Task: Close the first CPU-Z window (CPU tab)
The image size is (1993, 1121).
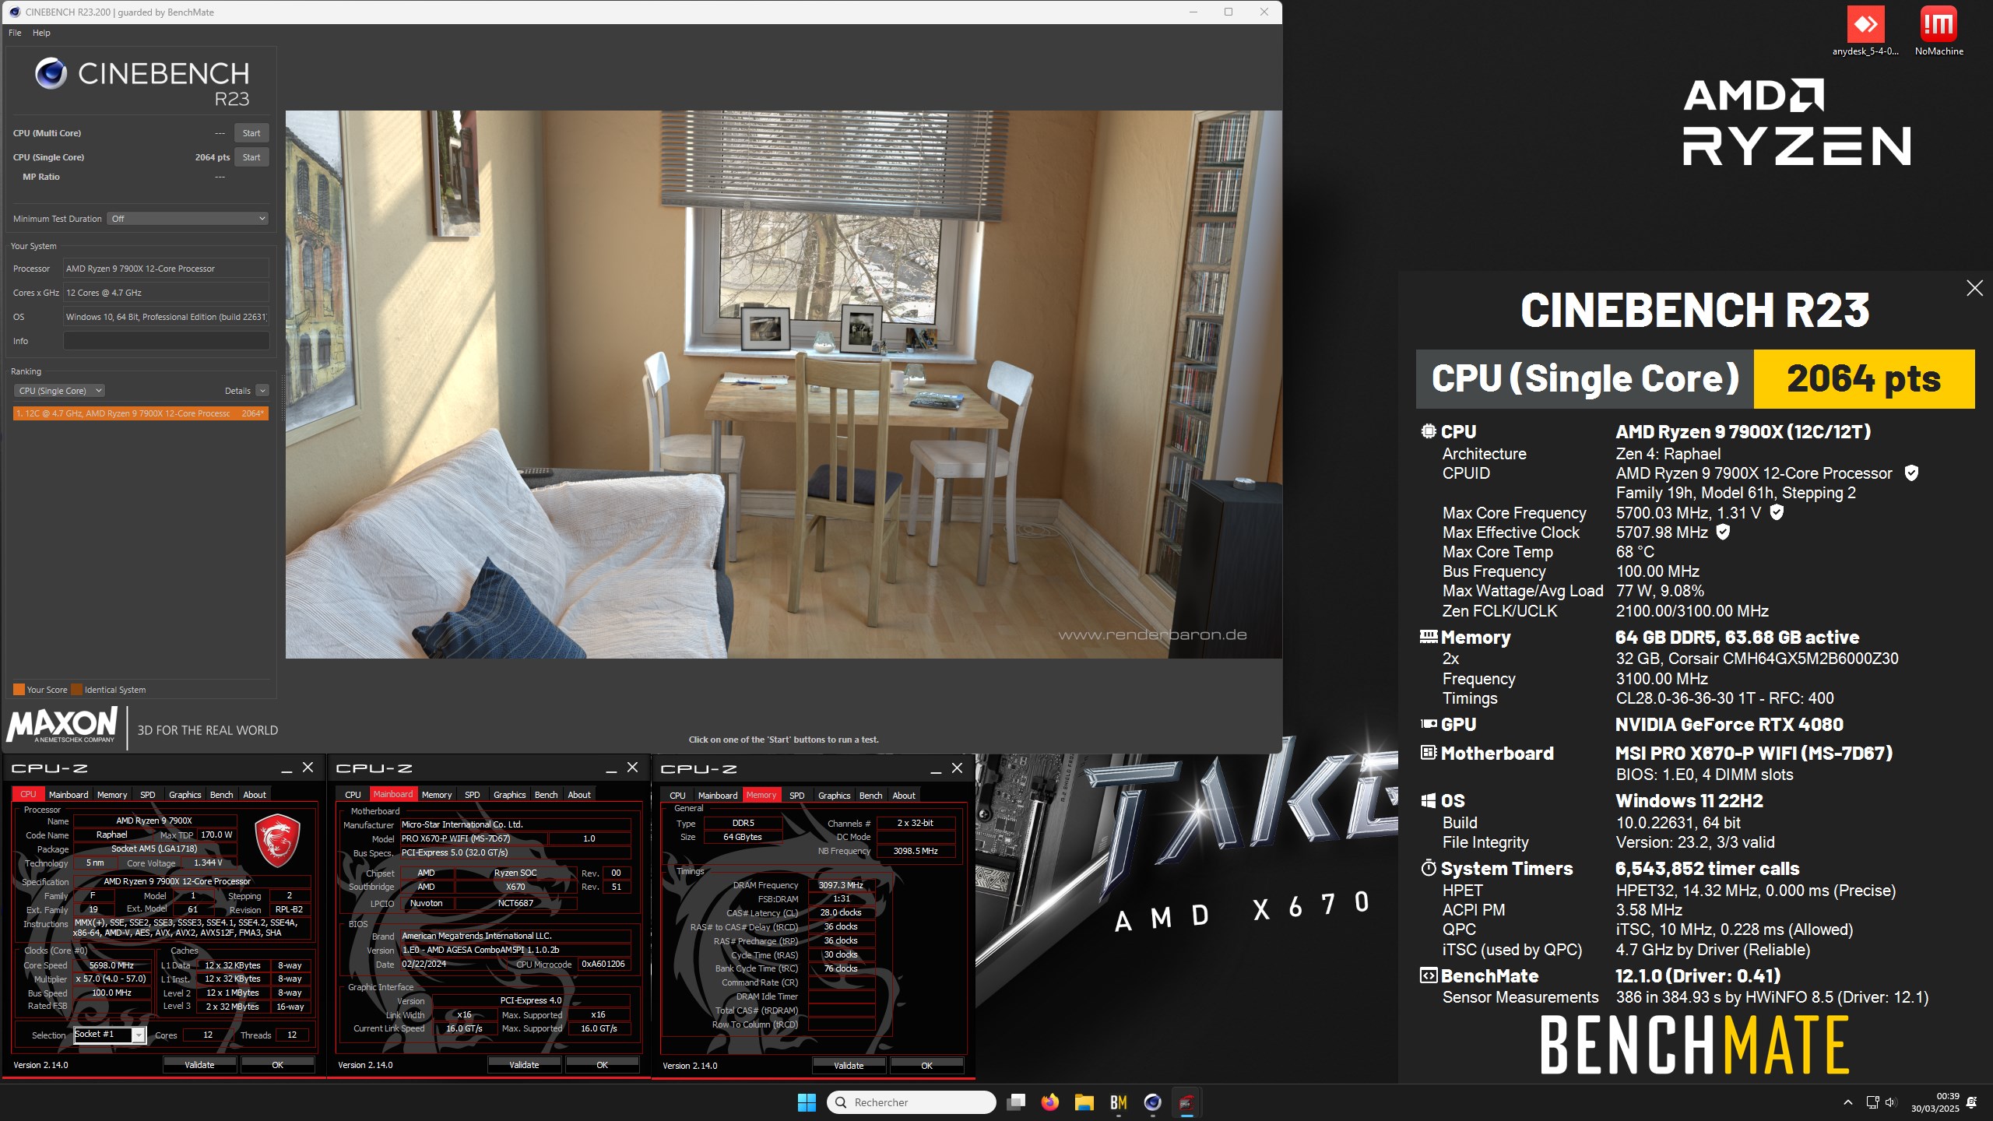Action: 308,768
